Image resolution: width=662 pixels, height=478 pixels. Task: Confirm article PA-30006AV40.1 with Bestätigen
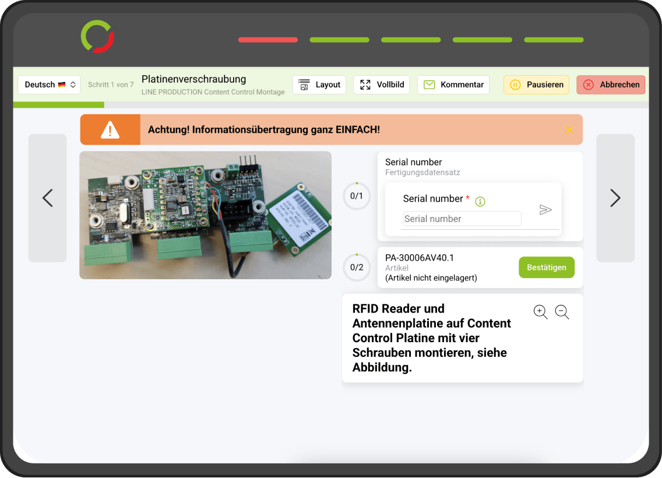tap(546, 267)
